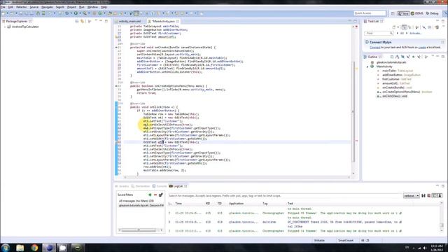Open the External Tools dropdown arrow
This screenshot has width=448, height=252.
89,13
